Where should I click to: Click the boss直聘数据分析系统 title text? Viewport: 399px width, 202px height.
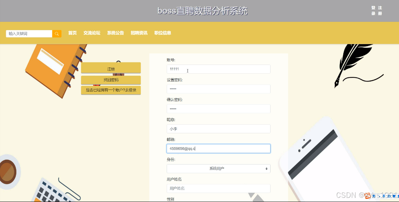pyautogui.click(x=202, y=11)
